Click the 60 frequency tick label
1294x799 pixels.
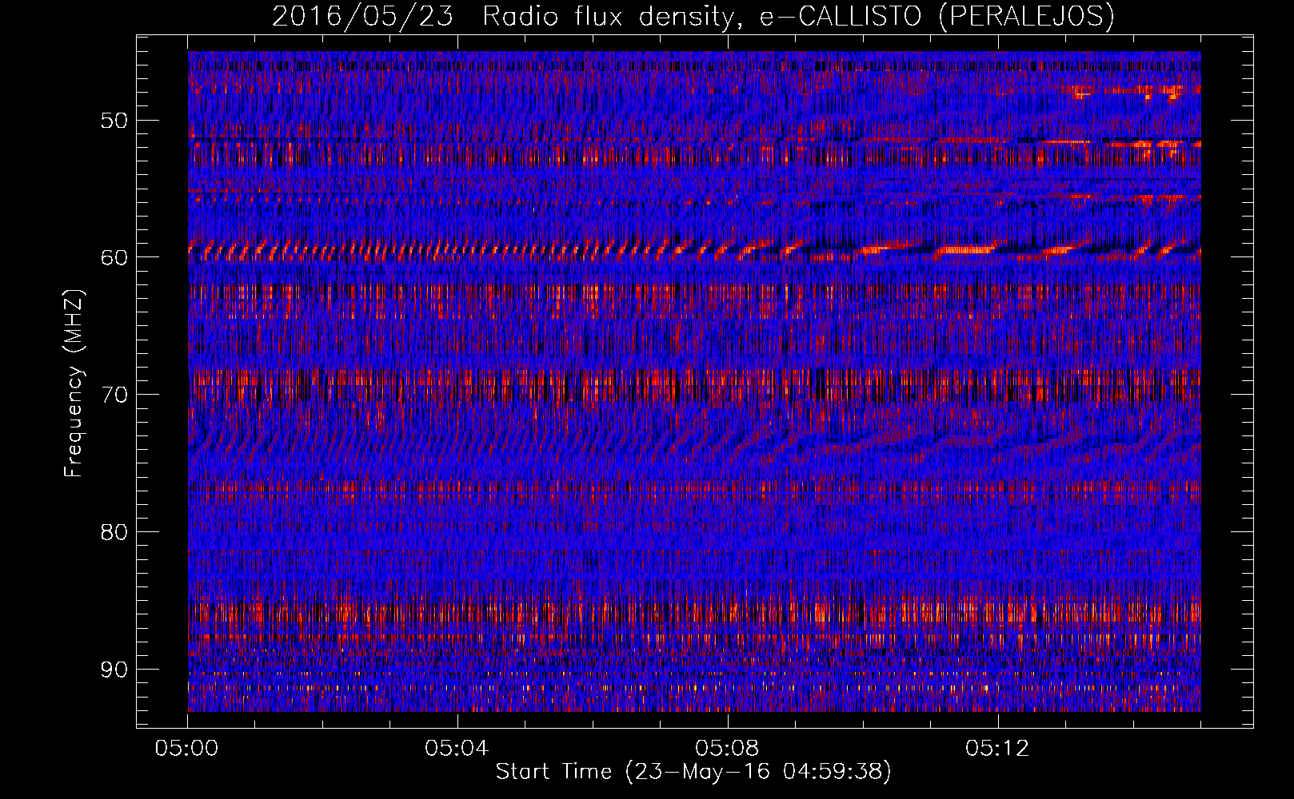point(114,257)
